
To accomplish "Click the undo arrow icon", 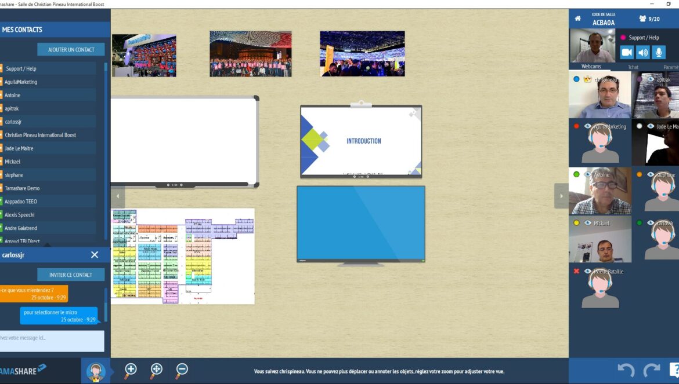I will click(625, 370).
